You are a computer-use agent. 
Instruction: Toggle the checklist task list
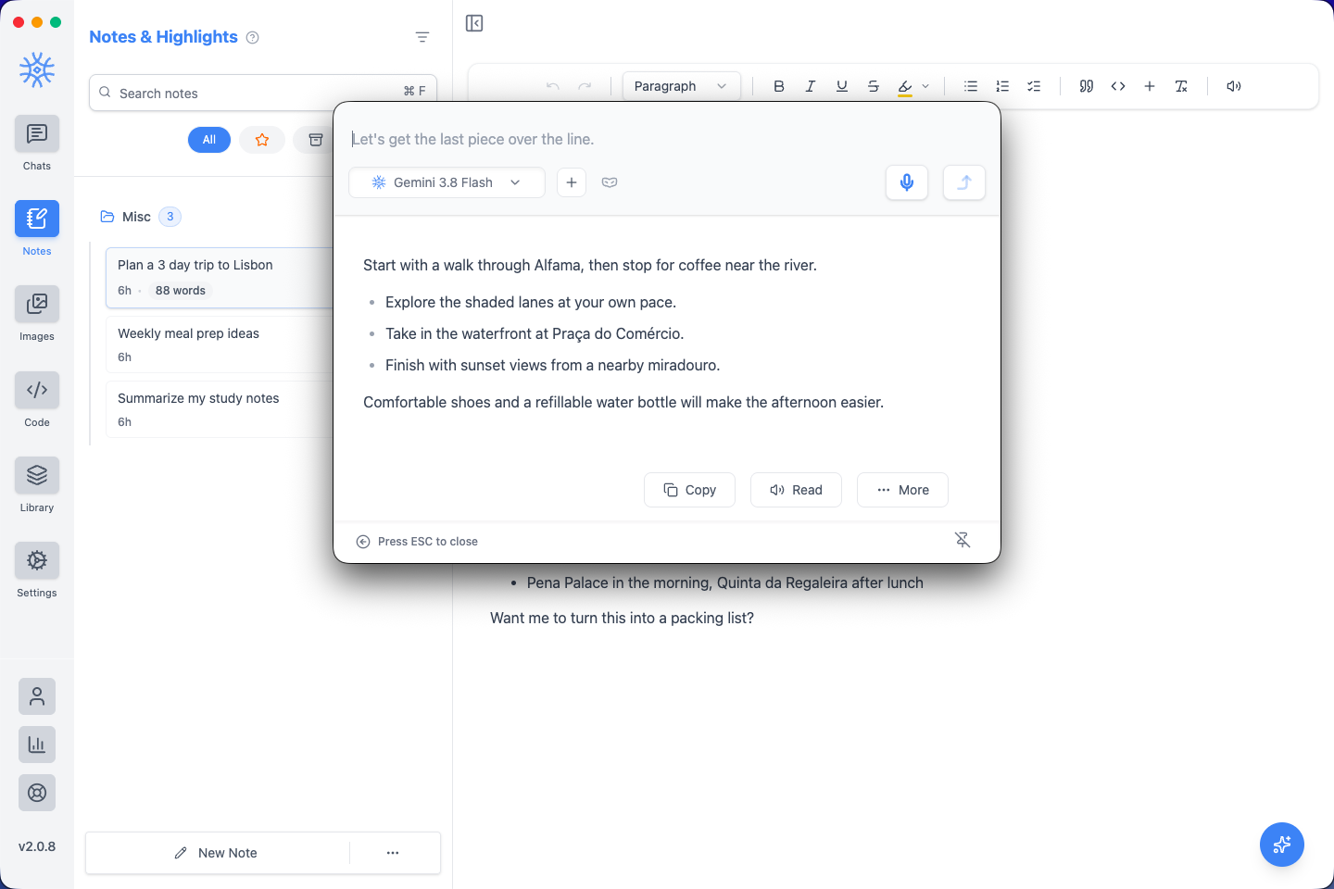pyautogui.click(x=1034, y=86)
